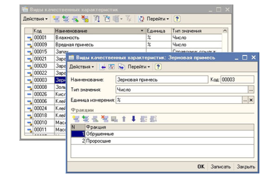Click Edit row icon in Фракции toolbar
This screenshot has width=280, height=179.
point(95,118)
